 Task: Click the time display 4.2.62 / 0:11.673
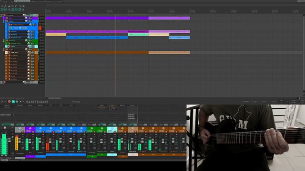point(37,102)
